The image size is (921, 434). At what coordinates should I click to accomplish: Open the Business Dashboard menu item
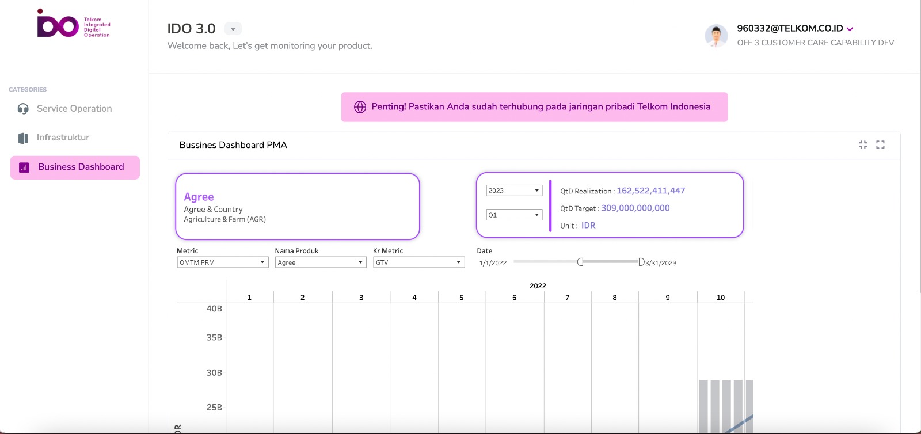(x=81, y=167)
